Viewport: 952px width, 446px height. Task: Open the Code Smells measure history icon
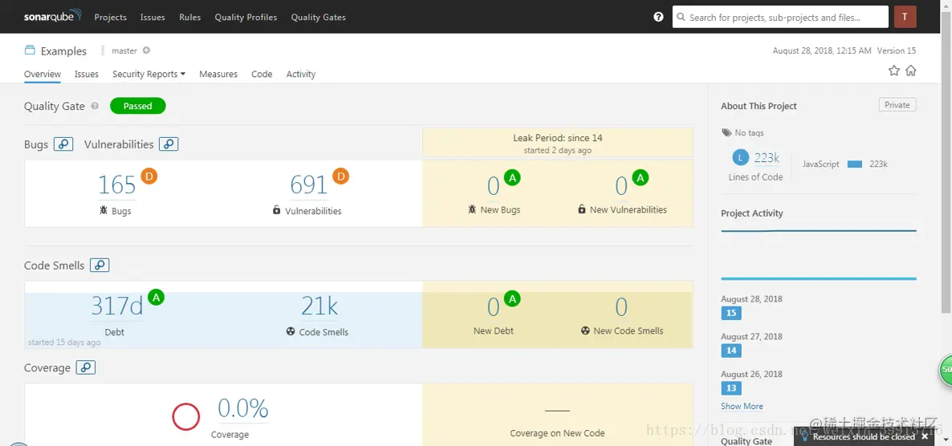point(100,266)
